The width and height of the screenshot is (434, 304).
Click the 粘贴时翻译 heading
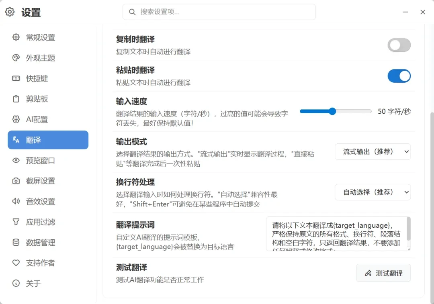click(x=135, y=70)
